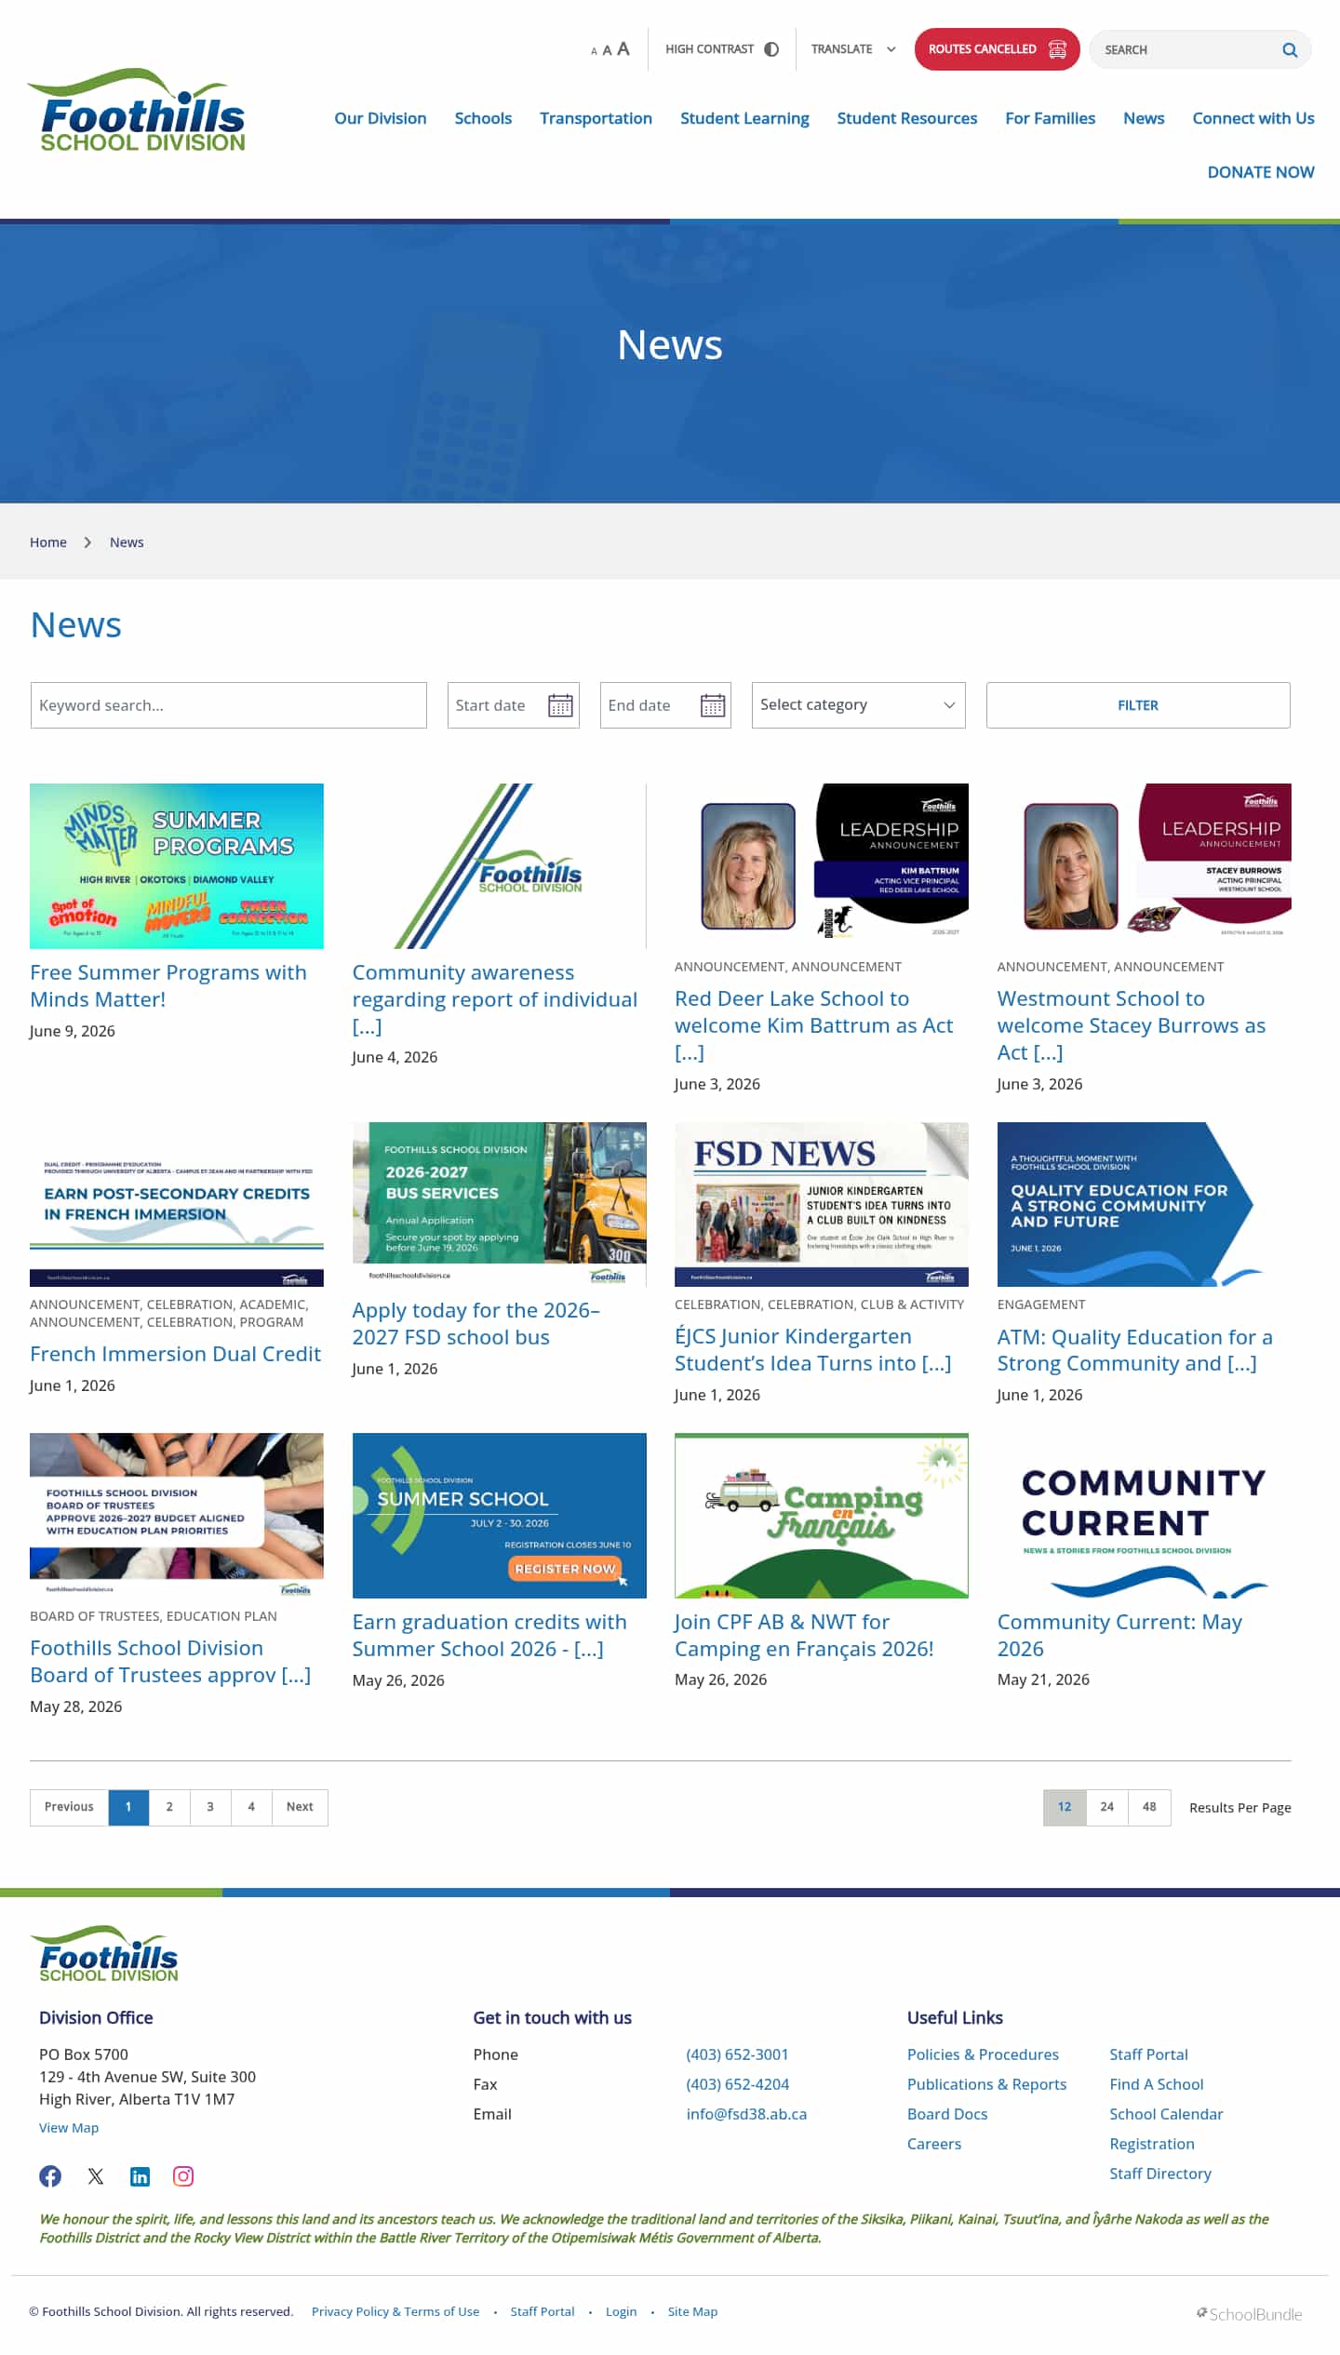Expand the Select category dropdown
Viewport: 1340px width, 2355px height.
point(858,705)
